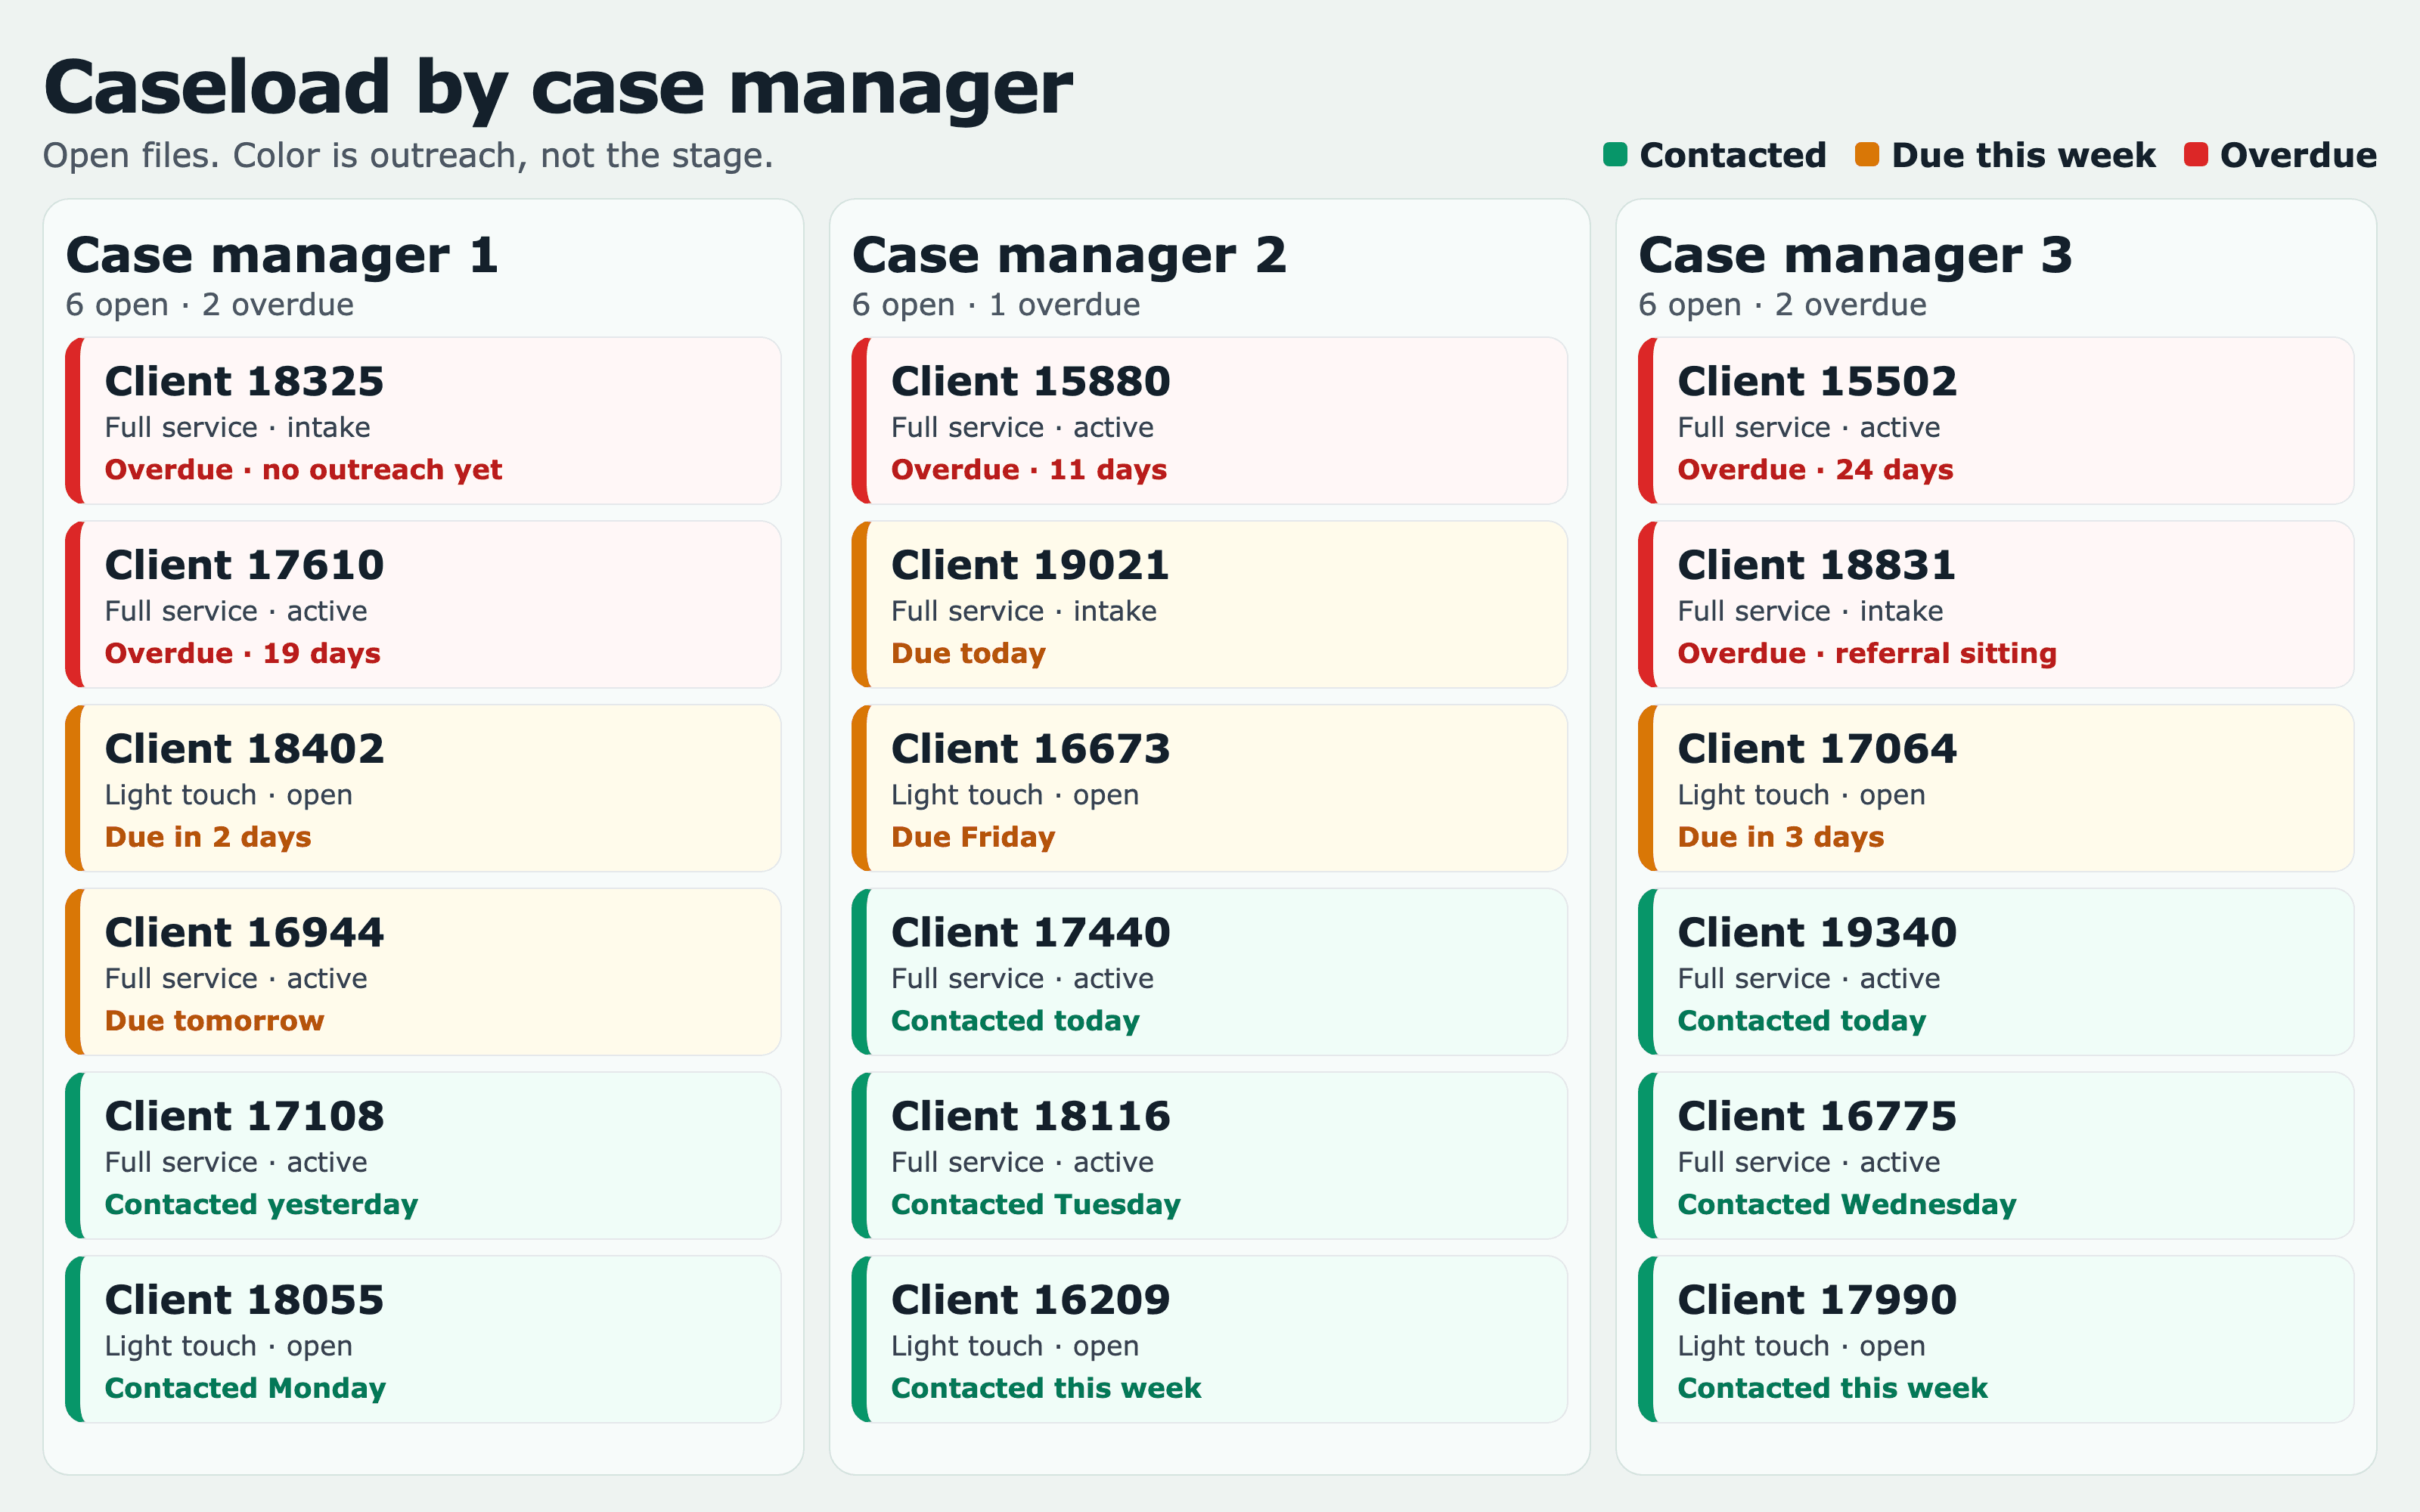The height and width of the screenshot is (1512, 2420).
Task: Click 'Overdue · no outreach yet' status
Action: 304,470
